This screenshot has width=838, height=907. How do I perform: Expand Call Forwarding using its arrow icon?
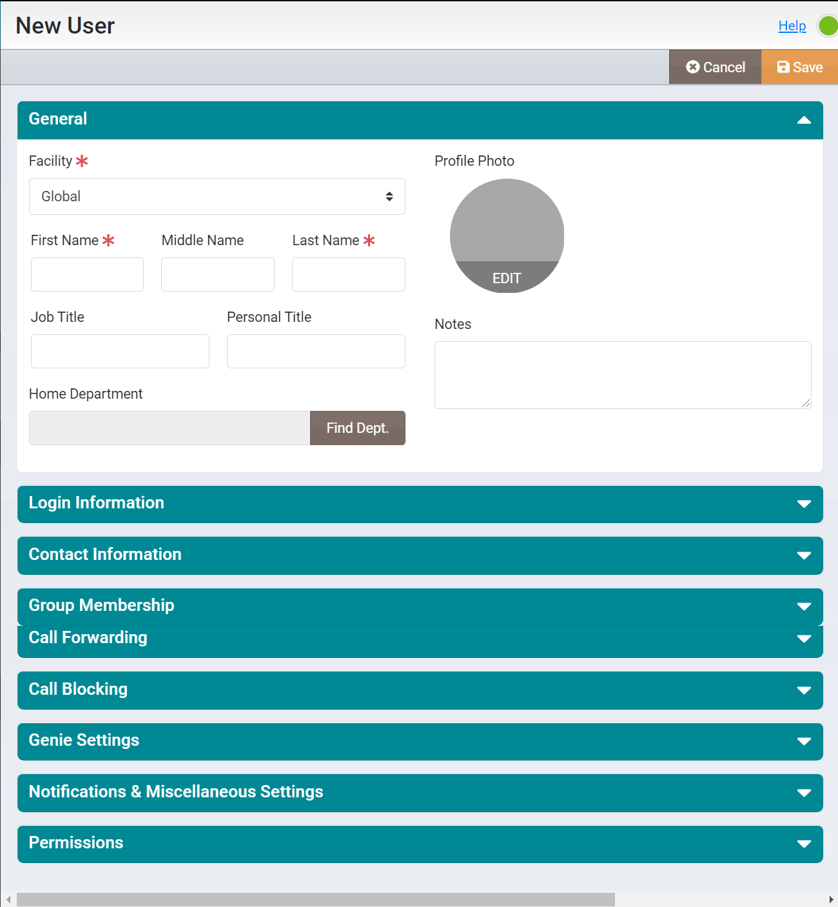(803, 639)
